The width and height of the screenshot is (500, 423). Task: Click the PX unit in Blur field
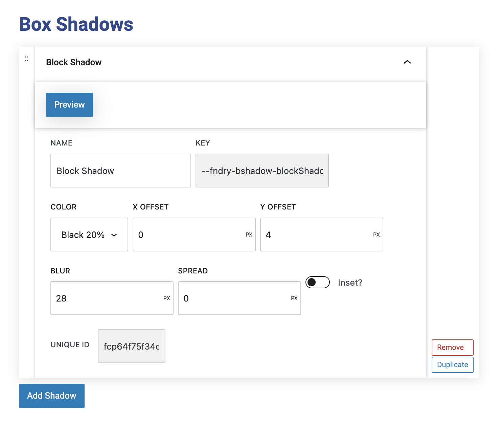(166, 298)
